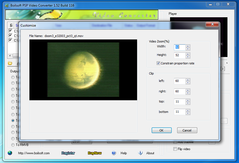239x163 pixels.
Task: Enable the Flip video checkbox
Action: pyautogui.click(x=175, y=149)
